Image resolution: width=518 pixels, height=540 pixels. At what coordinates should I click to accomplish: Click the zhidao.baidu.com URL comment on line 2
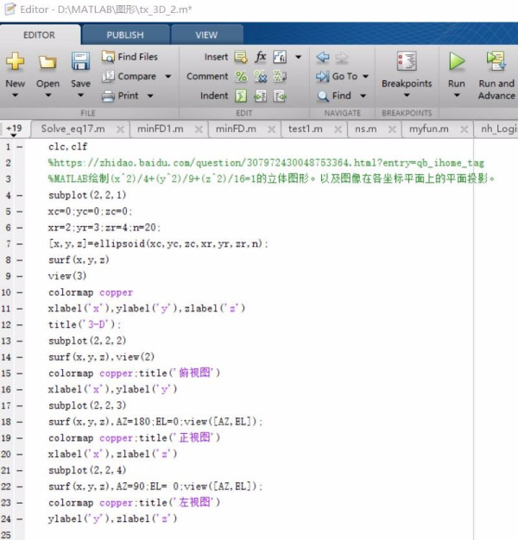[x=266, y=162]
